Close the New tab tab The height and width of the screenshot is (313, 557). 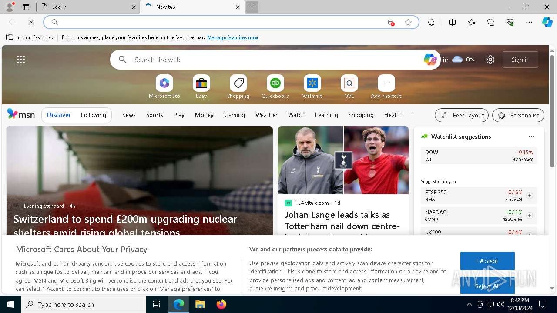pos(238,7)
